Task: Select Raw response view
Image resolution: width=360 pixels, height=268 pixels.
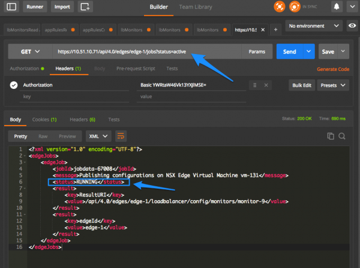Action: (x=43, y=136)
